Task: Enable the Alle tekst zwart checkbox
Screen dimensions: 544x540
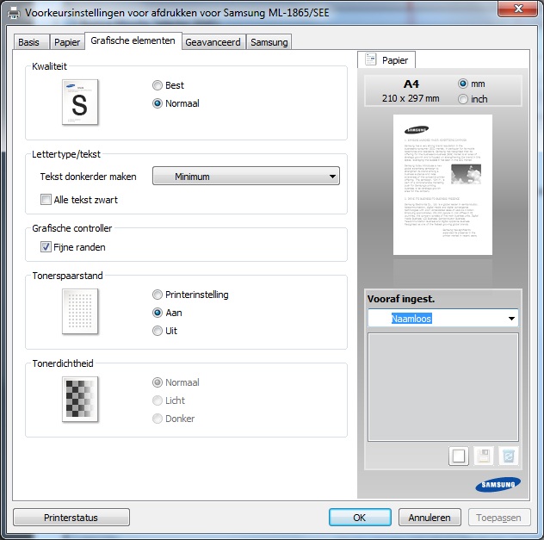Action: tap(46, 200)
